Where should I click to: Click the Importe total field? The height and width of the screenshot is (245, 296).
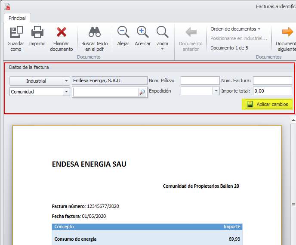(272, 91)
